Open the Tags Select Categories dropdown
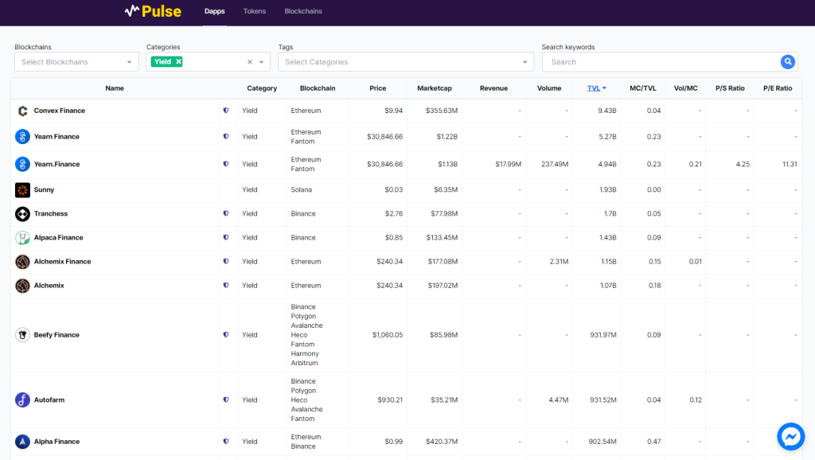Viewport: 815px width, 460px height. pyautogui.click(x=405, y=62)
